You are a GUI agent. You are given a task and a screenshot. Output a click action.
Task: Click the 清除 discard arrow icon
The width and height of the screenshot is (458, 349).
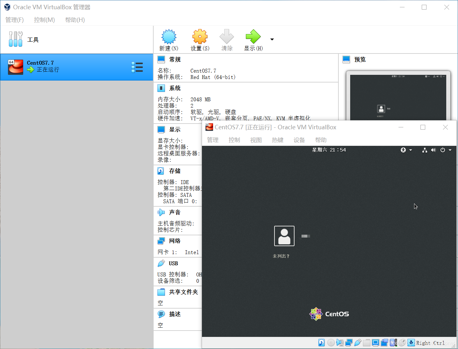(x=227, y=37)
